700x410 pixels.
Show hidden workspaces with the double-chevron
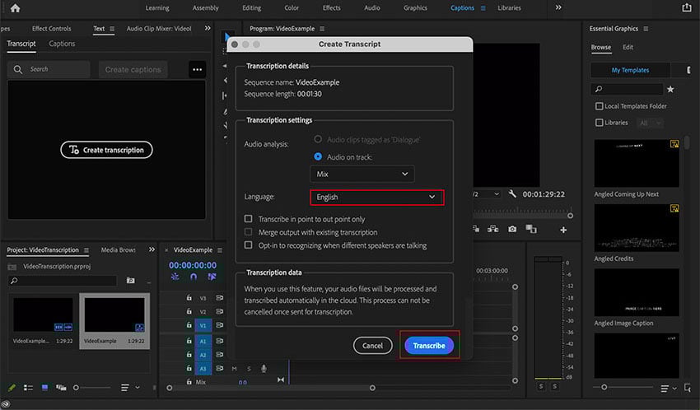coord(558,8)
